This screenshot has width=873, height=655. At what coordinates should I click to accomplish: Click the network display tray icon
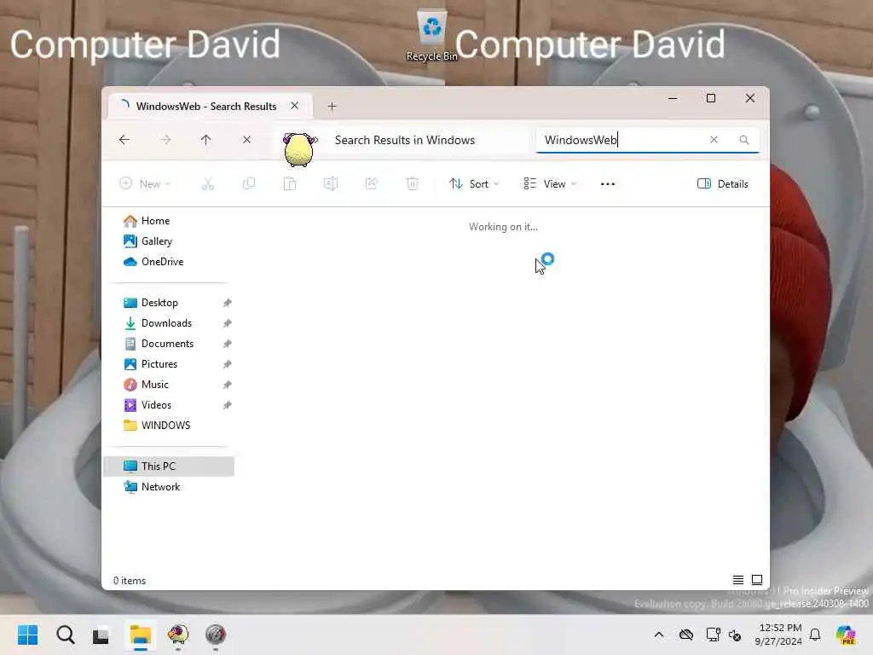pos(713,635)
